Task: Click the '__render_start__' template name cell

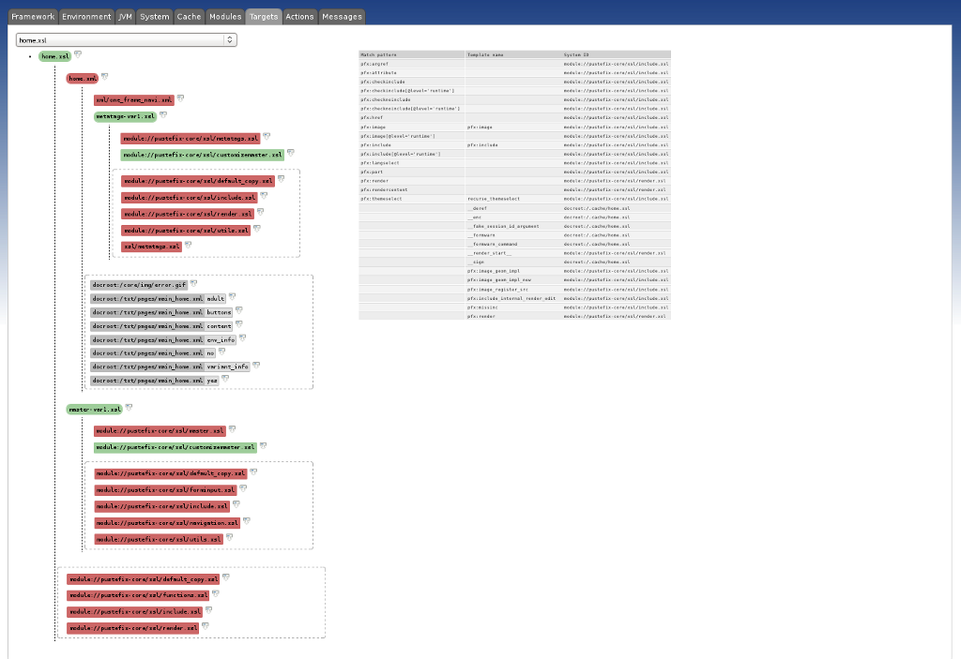Action: [x=513, y=253]
